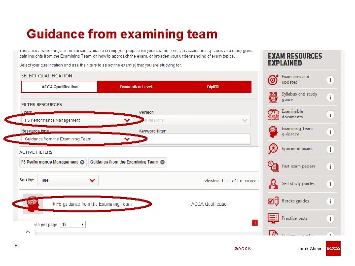The height and width of the screenshot is (266, 355).
Task: Open info for Practice tests
Action: coord(330,219)
